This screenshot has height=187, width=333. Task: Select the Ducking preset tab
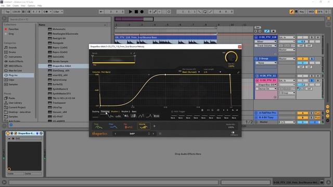point(96,112)
